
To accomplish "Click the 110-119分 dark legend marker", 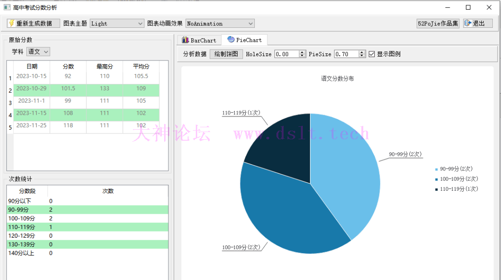I will pyautogui.click(x=436, y=189).
